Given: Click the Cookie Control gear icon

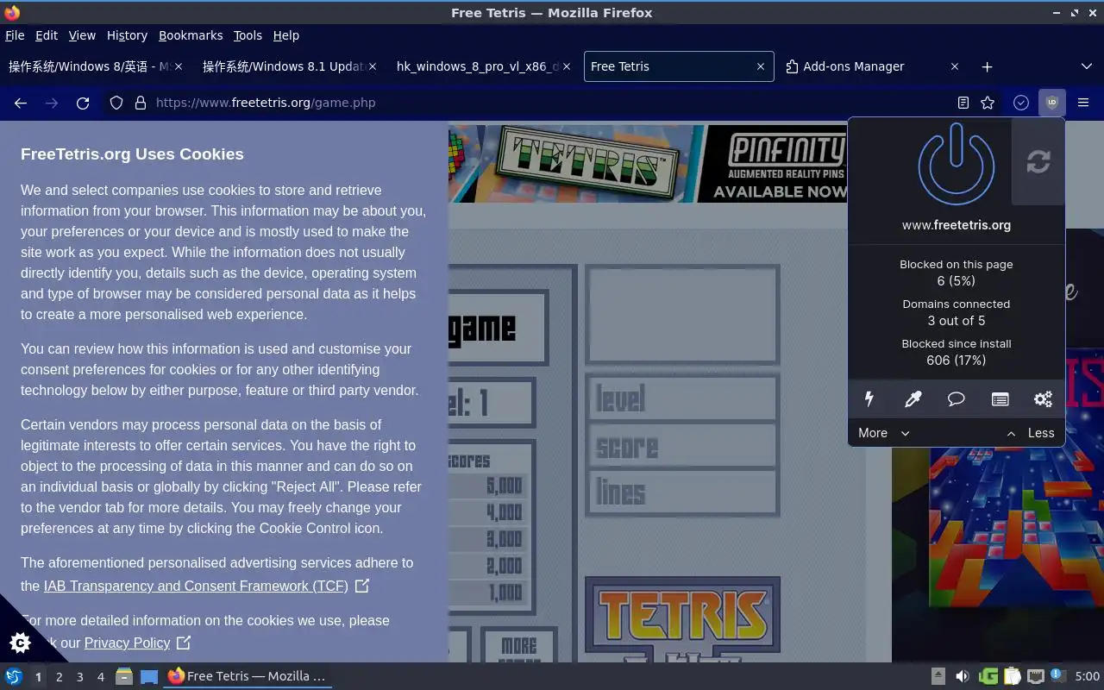Looking at the screenshot, I should (x=19, y=643).
